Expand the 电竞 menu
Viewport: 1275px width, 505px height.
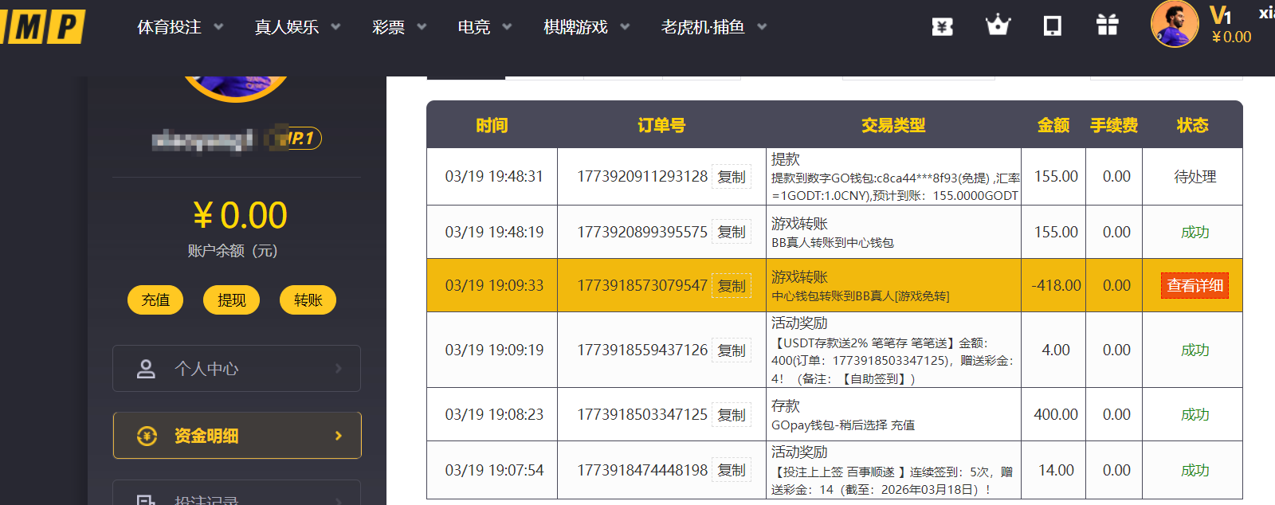[x=484, y=27]
